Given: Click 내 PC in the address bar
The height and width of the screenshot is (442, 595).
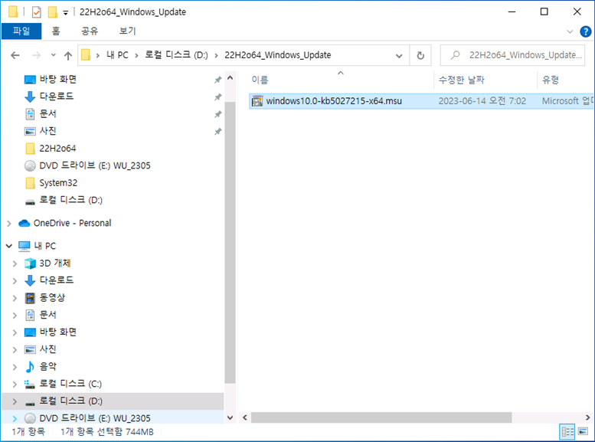Looking at the screenshot, I should 117,55.
